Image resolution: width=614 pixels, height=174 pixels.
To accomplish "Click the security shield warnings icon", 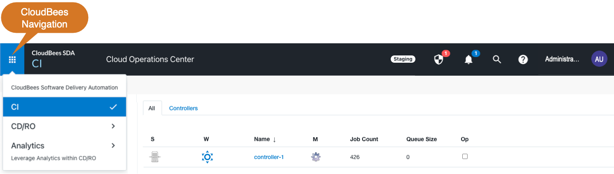I will [x=439, y=60].
